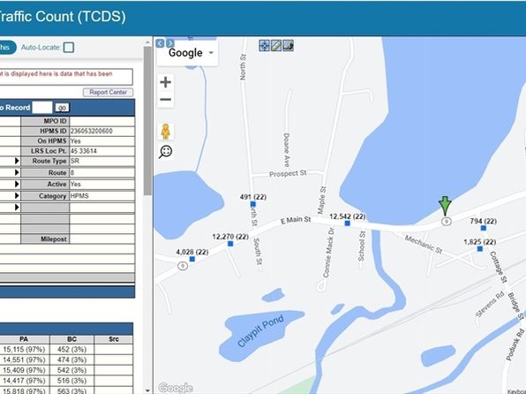Expand the Category row arrow
This screenshot has height=394, width=526.
click(x=17, y=196)
